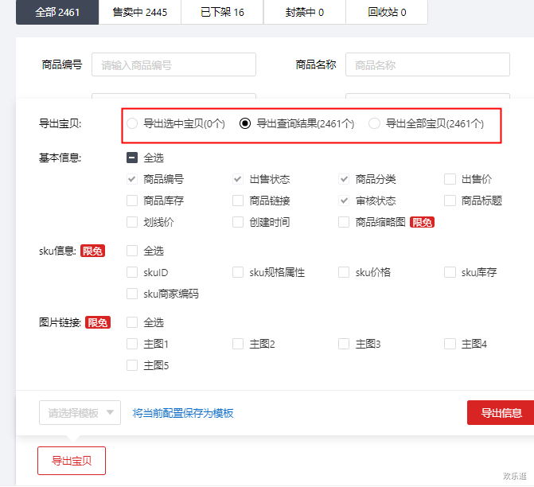Screen dimensions: 534x487
Task: Check the skuID checkbox
Action: point(132,272)
